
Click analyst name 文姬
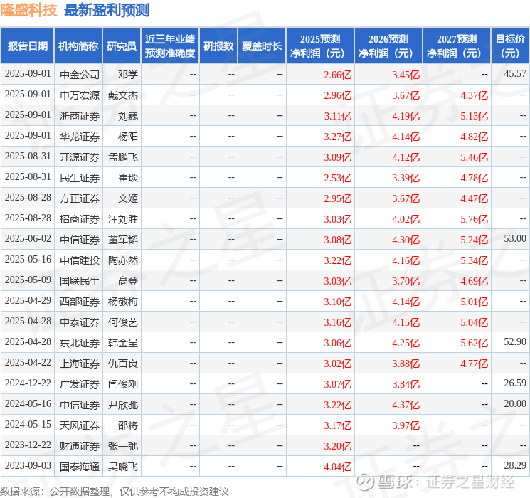point(128,198)
